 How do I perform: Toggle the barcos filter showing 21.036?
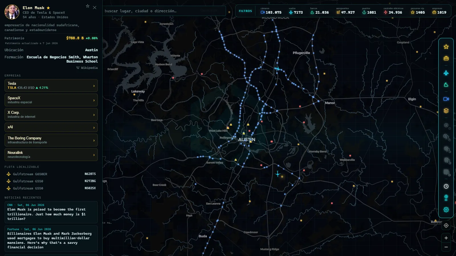point(319,11)
